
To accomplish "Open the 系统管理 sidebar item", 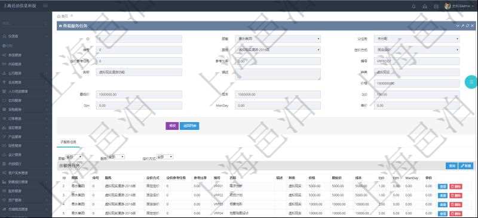I will (x=26, y=55).
